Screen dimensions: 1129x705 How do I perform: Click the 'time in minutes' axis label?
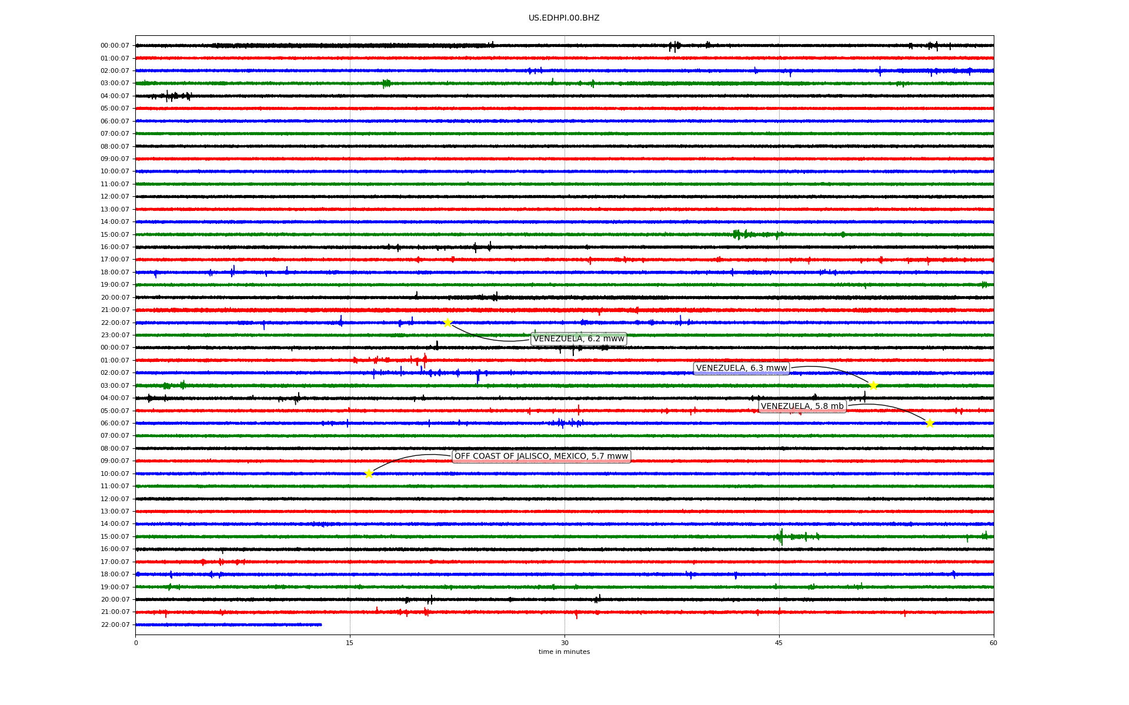pyautogui.click(x=564, y=652)
